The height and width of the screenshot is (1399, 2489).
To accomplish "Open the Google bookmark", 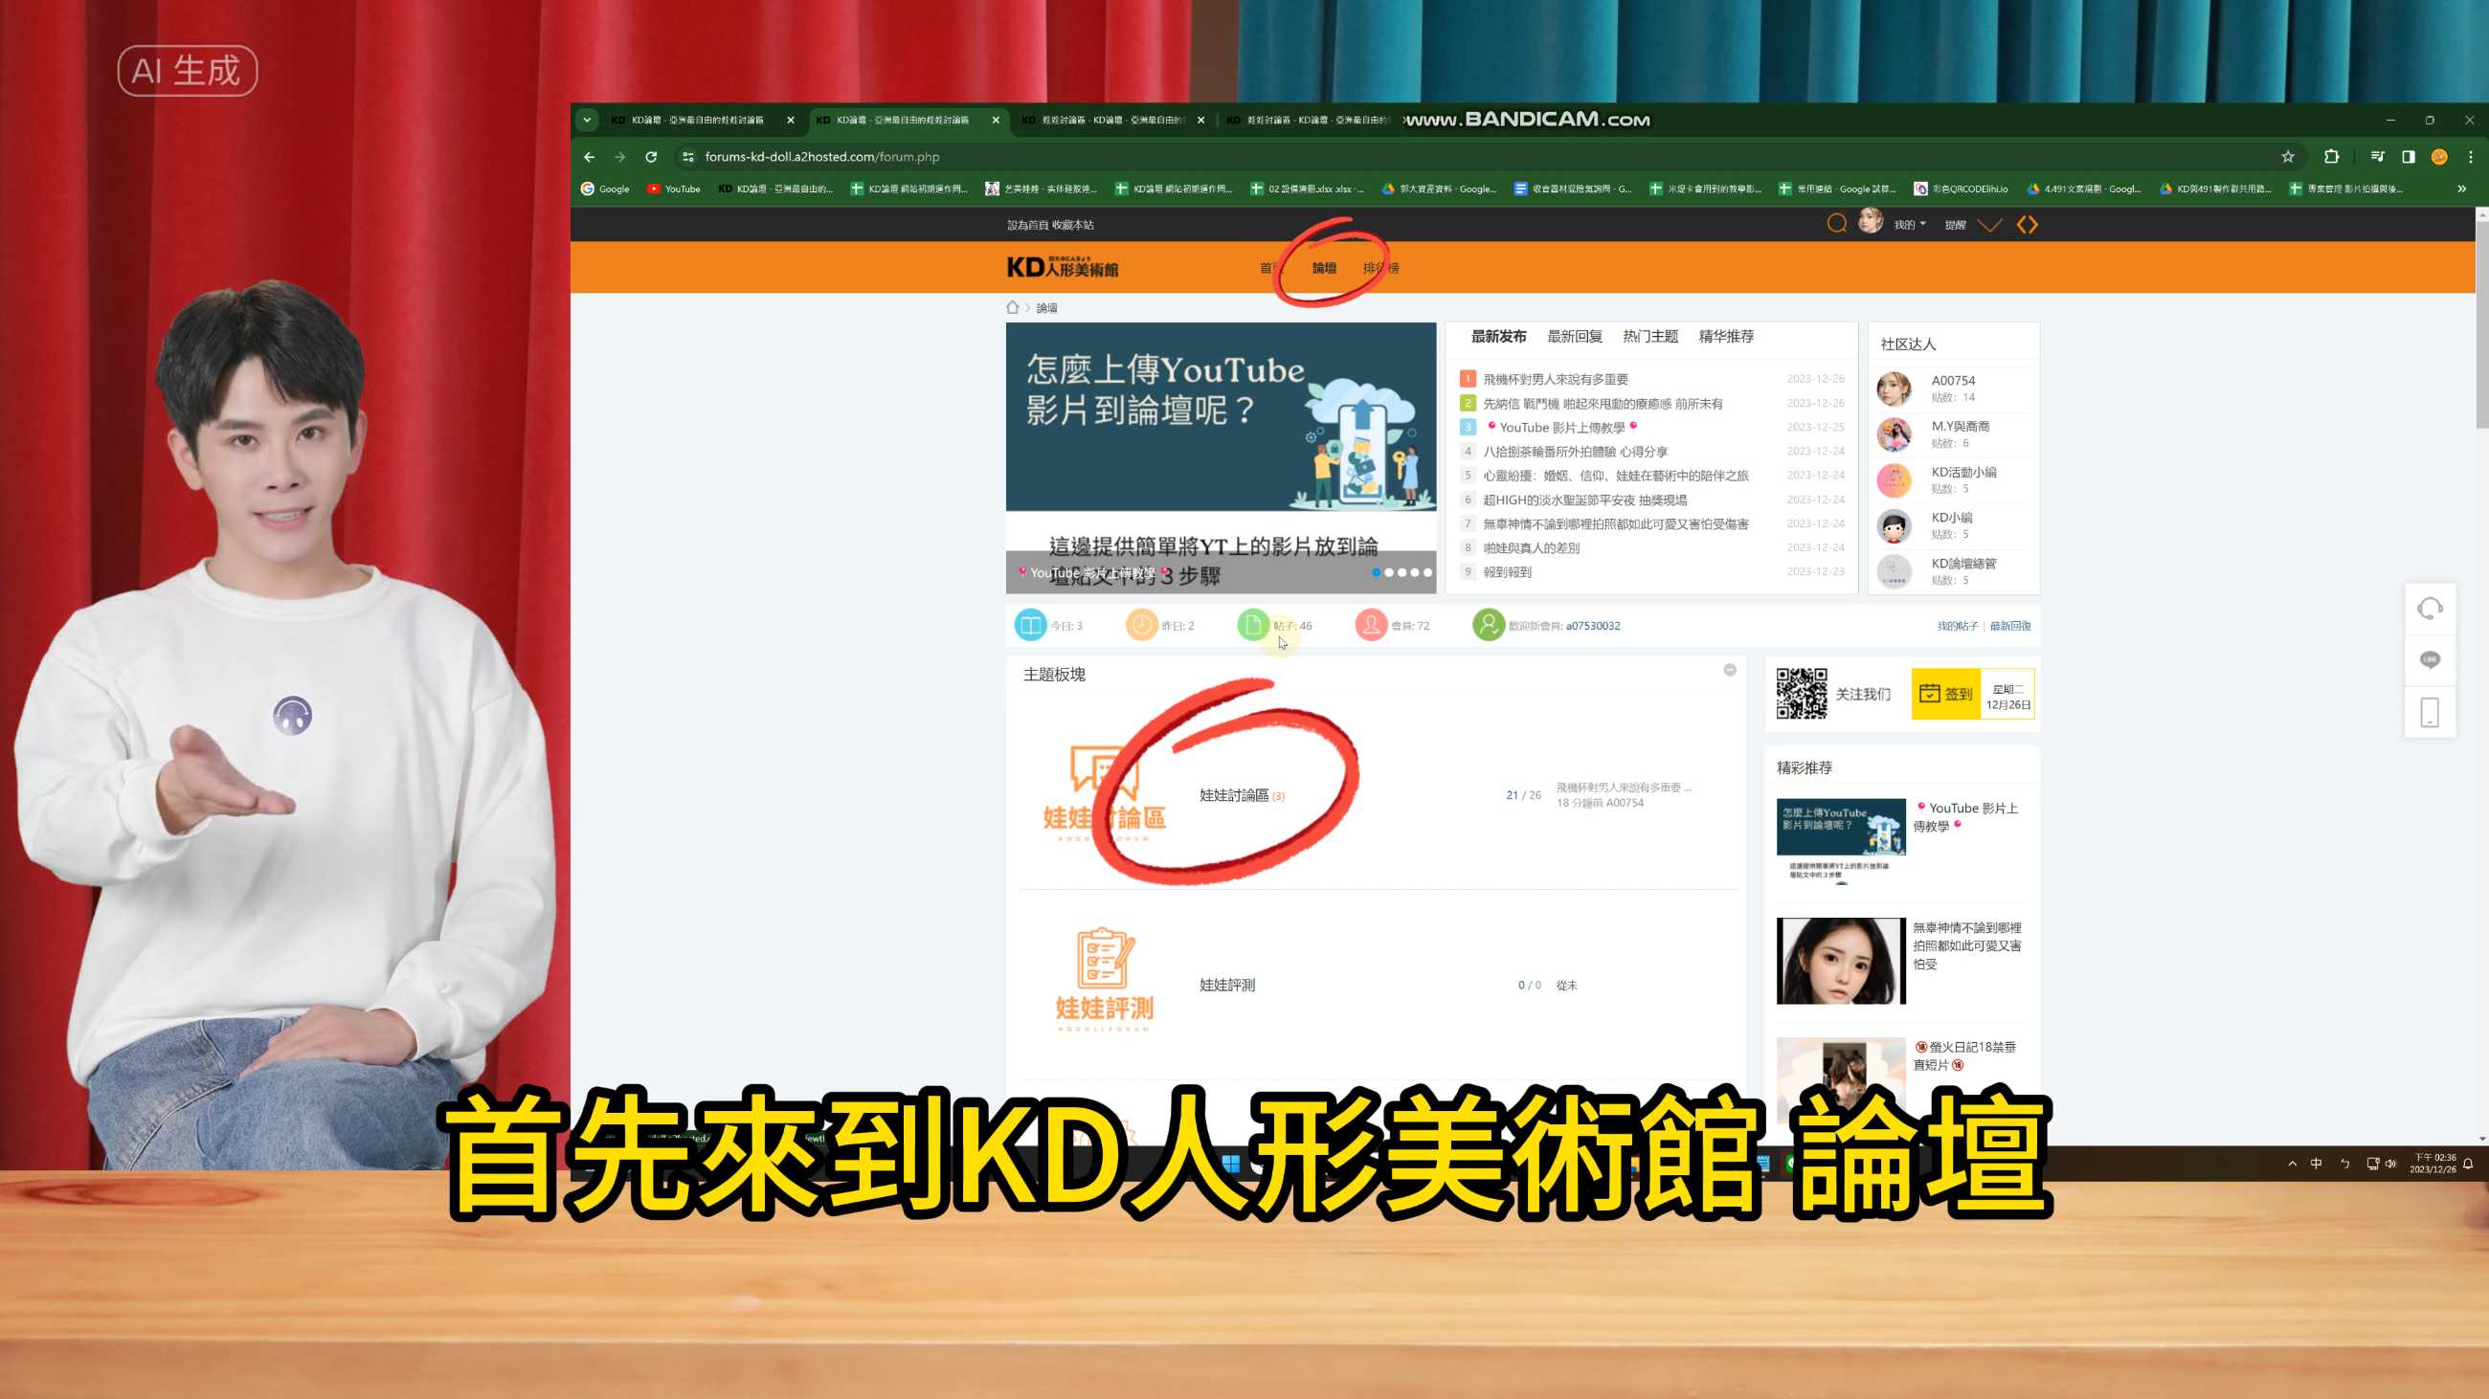I will [605, 189].
